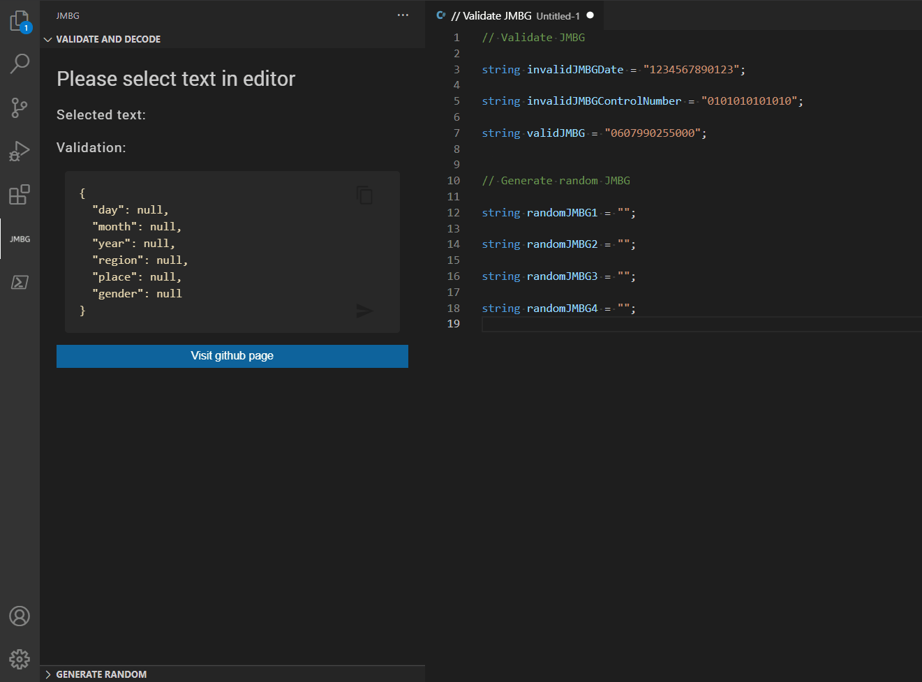
Task: Click the "Selected text:" label
Action: 101,114
